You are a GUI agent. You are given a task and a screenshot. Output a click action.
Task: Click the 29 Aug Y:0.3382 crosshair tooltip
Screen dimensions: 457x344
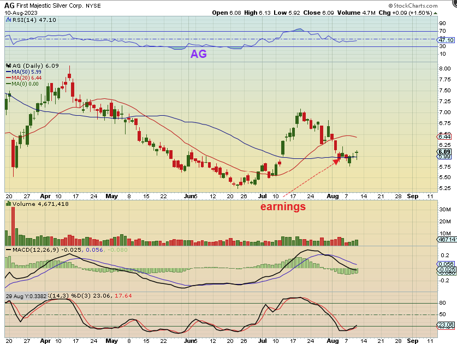26,296
